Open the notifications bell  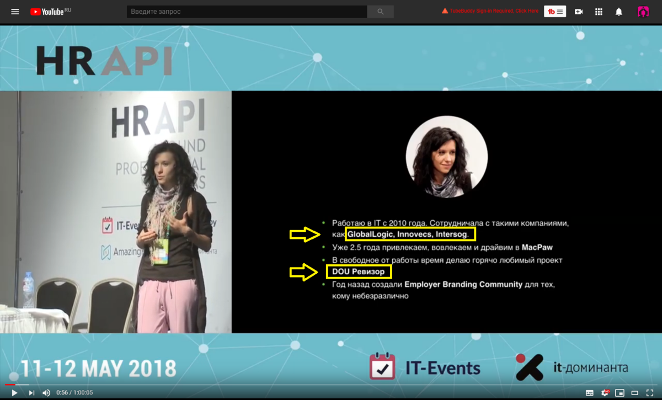(x=619, y=12)
